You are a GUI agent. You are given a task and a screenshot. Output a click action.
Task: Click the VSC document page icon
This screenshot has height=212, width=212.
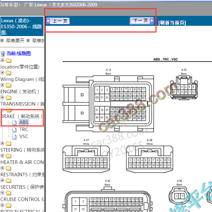[14, 137]
